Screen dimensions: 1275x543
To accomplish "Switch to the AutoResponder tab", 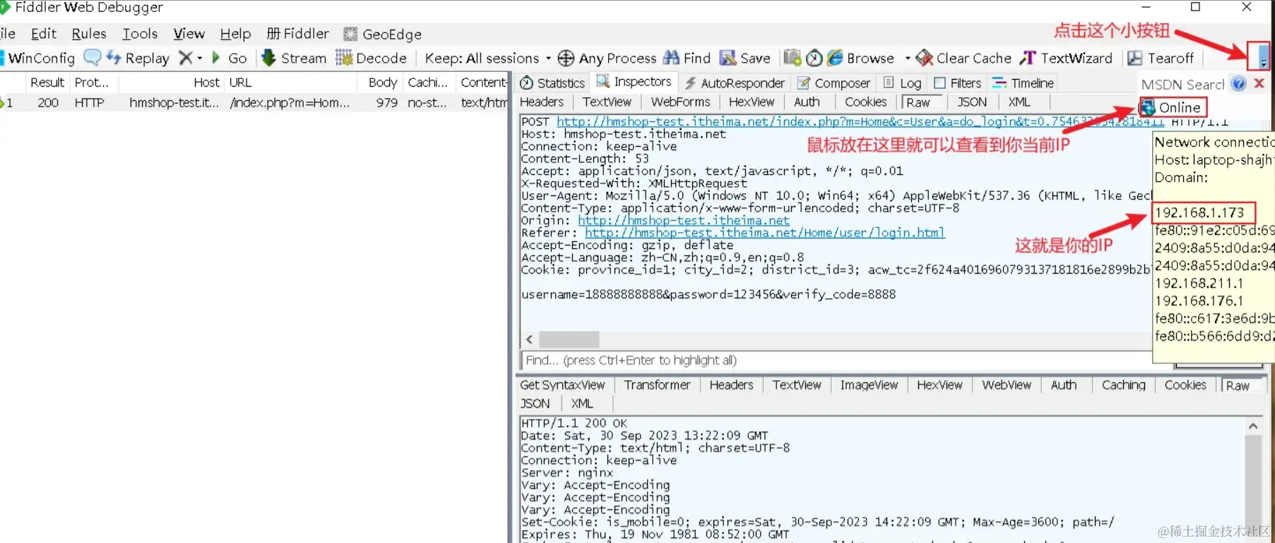I will point(735,83).
